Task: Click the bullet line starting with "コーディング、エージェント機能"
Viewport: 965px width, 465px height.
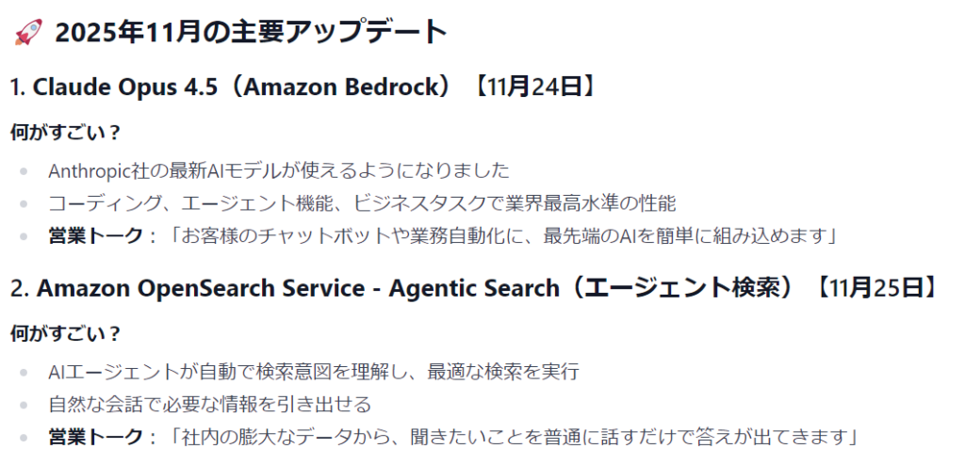Action: click(362, 203)
